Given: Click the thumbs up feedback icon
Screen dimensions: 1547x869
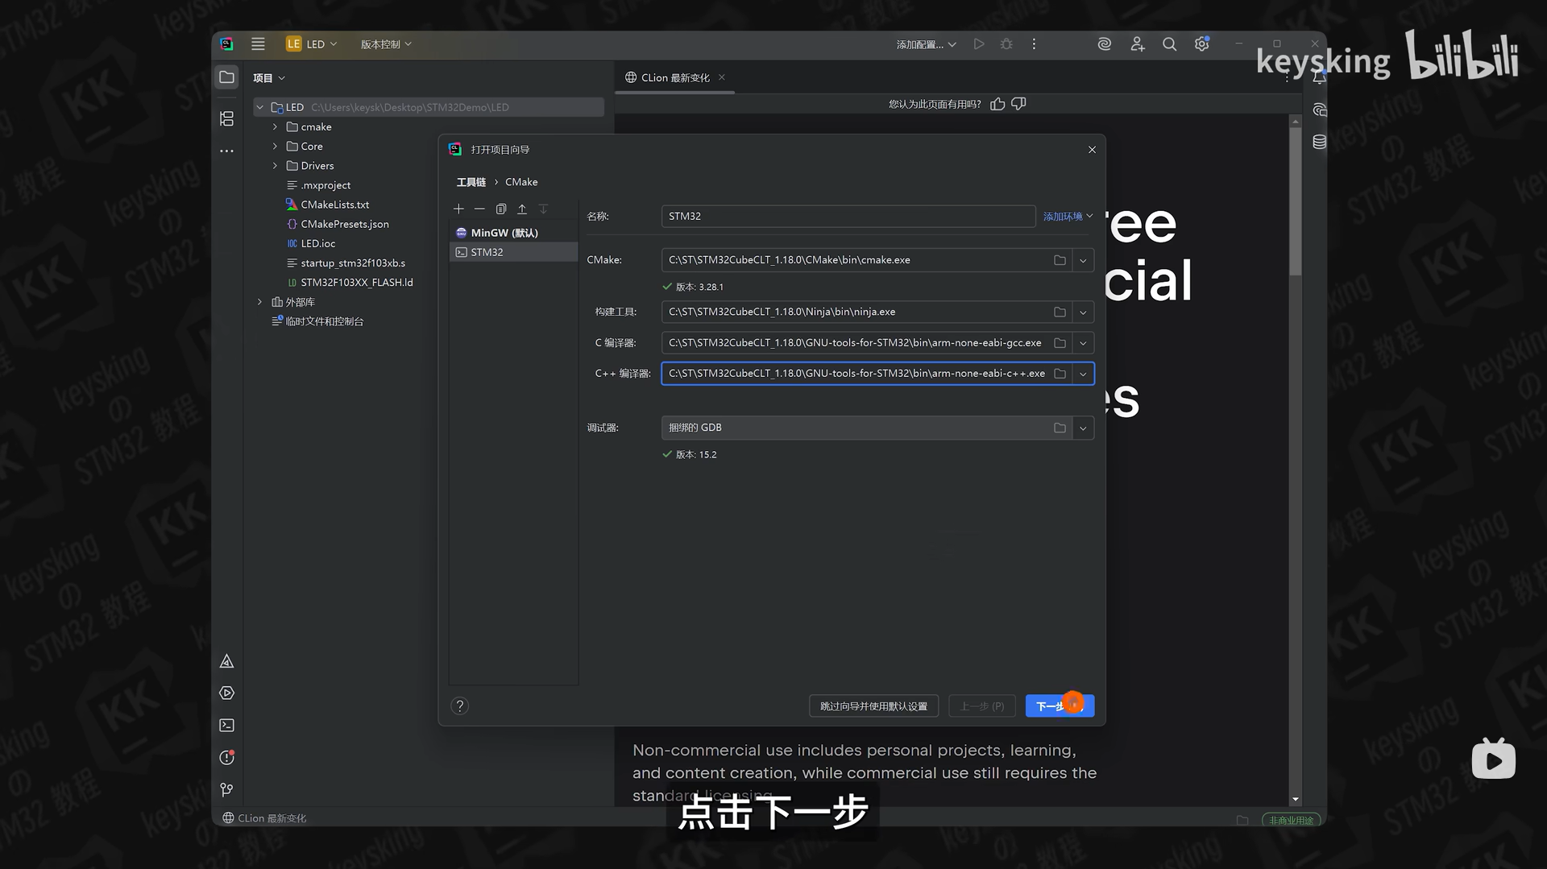Looking at the screenshot, I should tap(997, 104).
